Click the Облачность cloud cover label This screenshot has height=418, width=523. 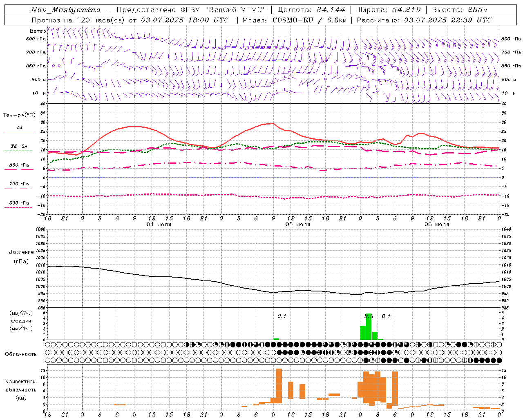21,354
